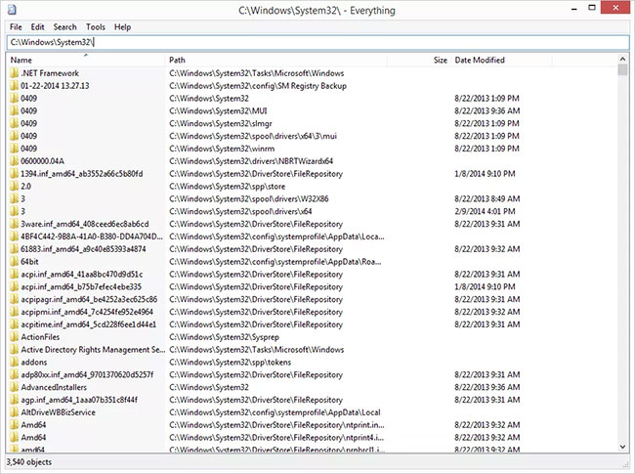Click scrollbar up arrow in results list

[622, 60]
